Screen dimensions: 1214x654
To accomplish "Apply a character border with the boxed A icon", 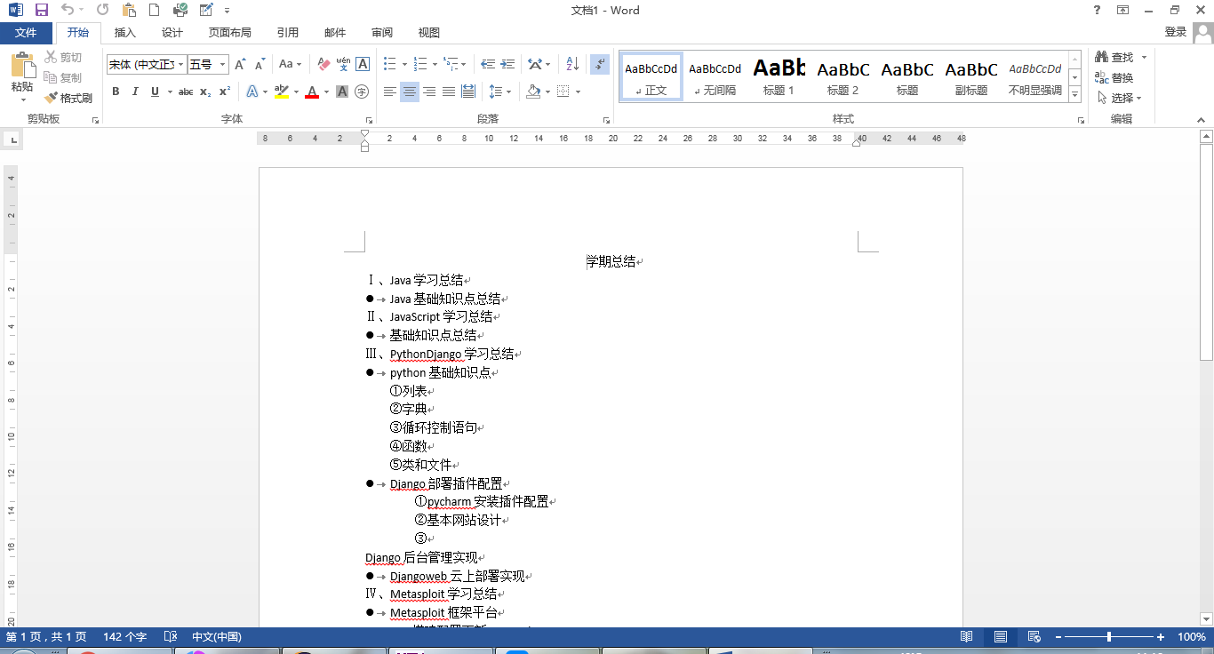I will click(x=363, y=64).
